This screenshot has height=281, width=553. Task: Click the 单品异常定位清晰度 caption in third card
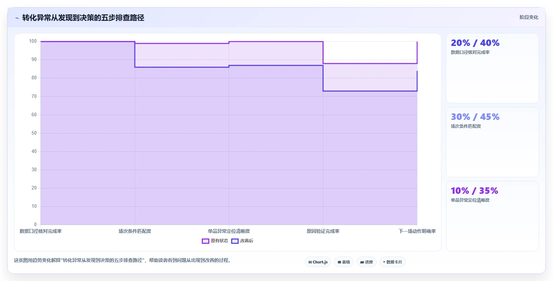pyautogui.click(x=470, y=200)
